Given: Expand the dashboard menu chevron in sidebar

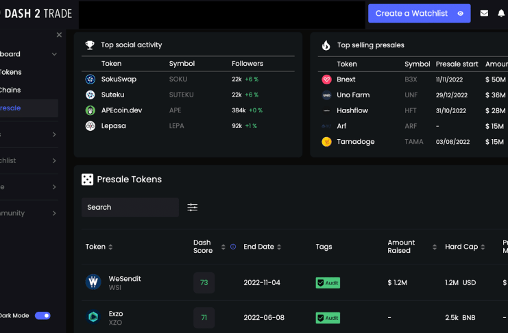Looking at the screenshot, I should click(x=54, y=54).
